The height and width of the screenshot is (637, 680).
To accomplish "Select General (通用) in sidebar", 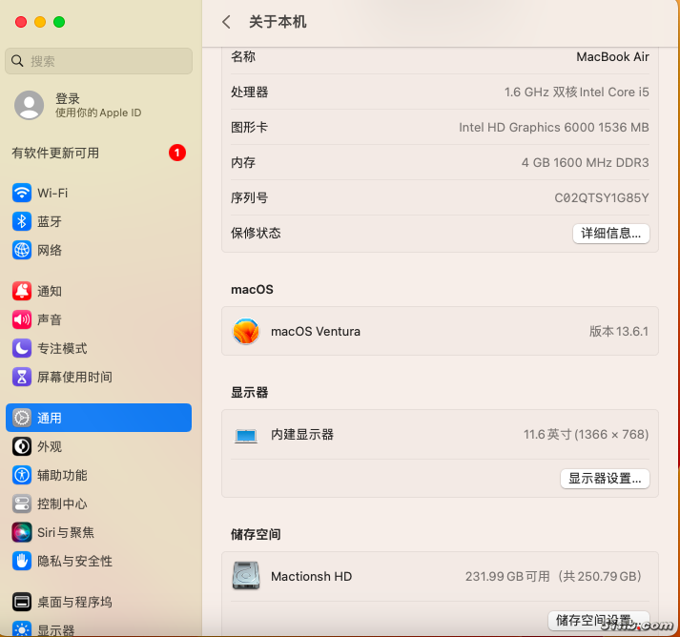I will (98, 418).
